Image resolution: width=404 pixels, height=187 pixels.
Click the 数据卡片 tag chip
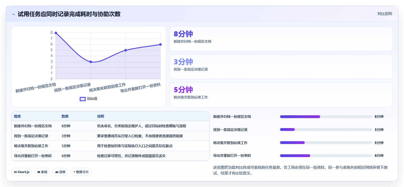tap(81, 172)
